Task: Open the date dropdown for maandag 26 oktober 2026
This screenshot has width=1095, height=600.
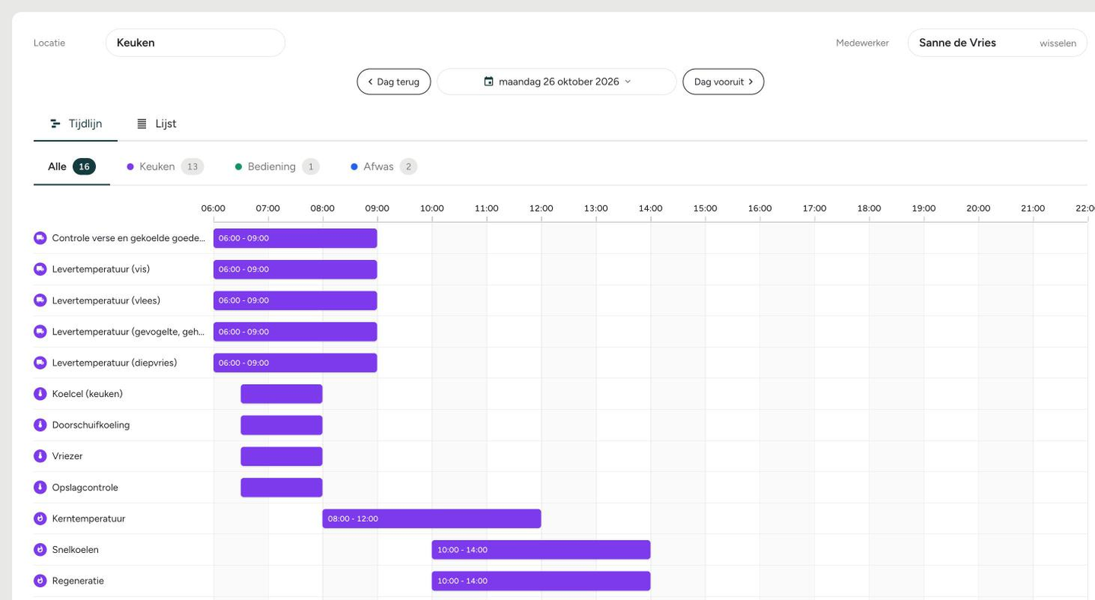Action: pos(557,81)
